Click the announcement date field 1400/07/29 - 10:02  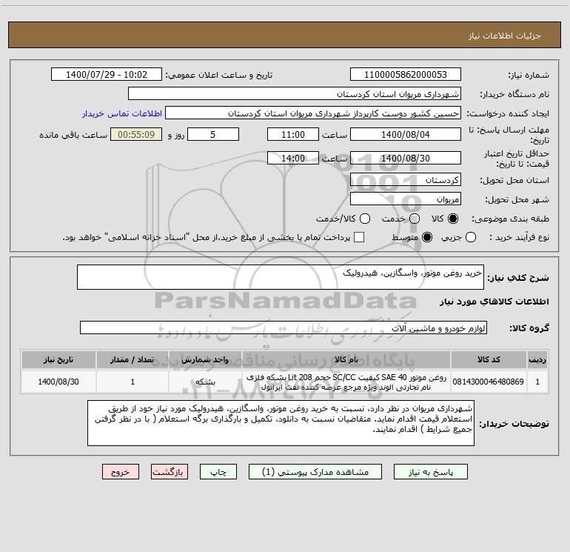pyautogui.click(x=107, y=75)
